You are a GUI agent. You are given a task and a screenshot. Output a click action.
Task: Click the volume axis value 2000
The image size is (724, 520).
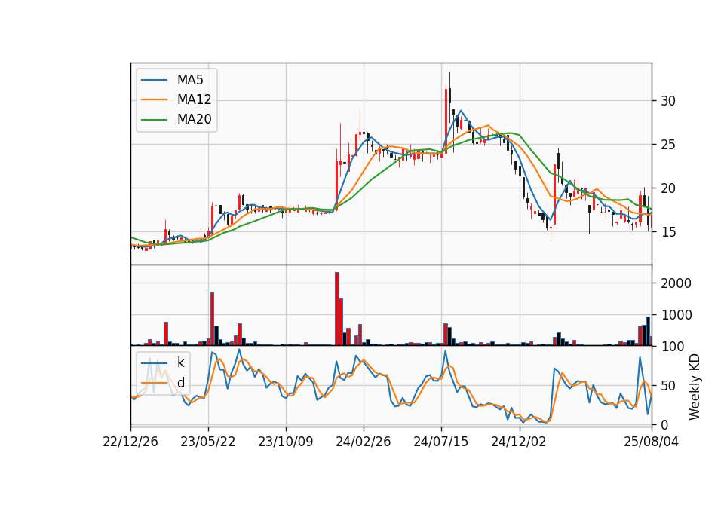click(676, 283)
